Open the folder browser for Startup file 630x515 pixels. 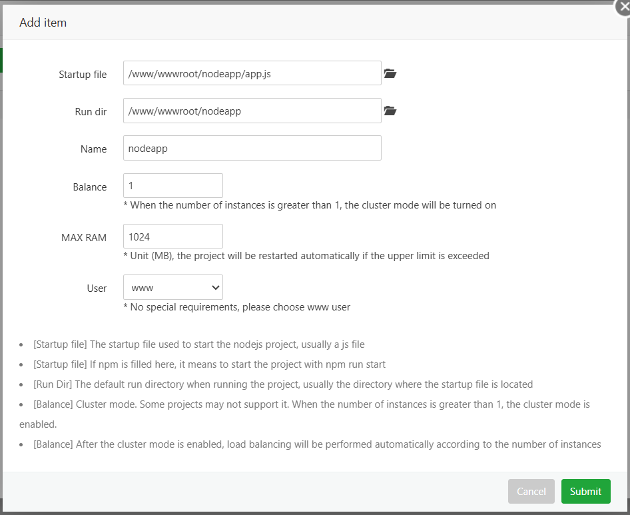click(390, 73)
